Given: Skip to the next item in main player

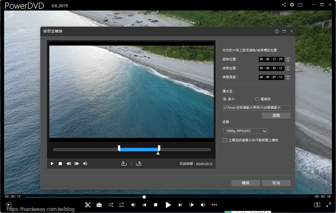Looking at the screenshot, I should tap(180, 205).
